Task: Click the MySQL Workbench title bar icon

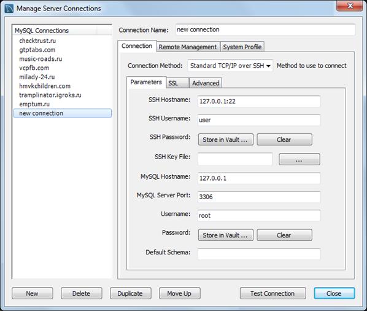Action: 9,9
